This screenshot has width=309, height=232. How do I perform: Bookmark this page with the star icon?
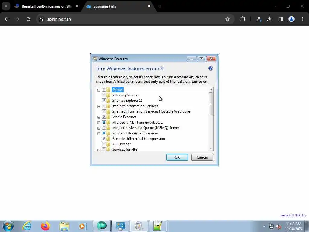click(228, 19)
